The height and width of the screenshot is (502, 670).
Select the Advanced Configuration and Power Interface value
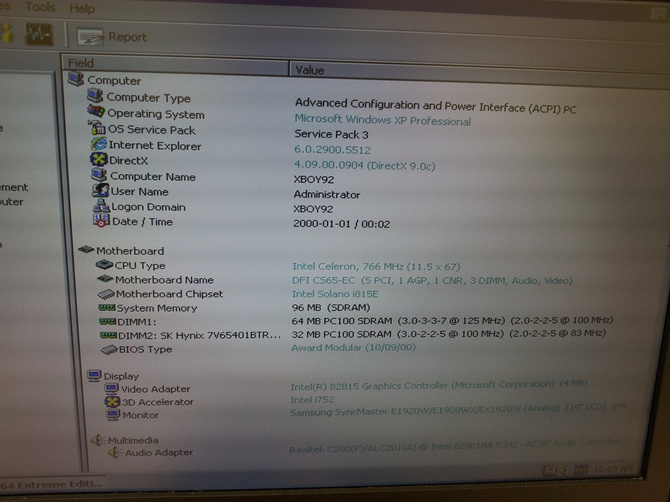point(435,106)
